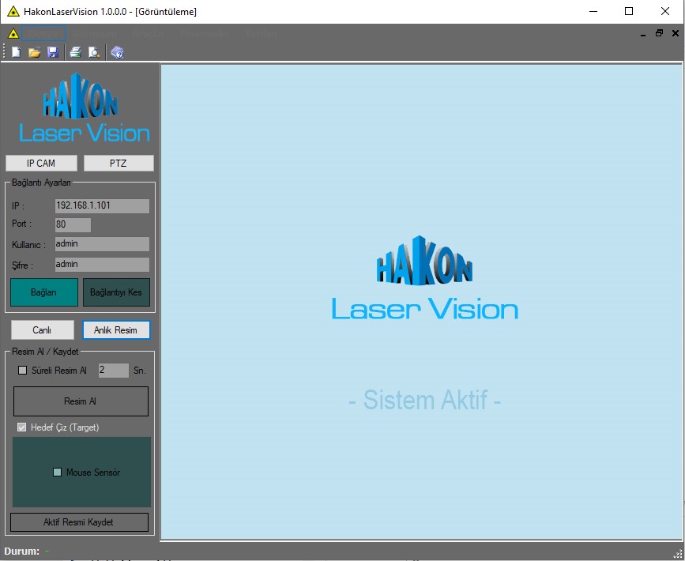Click the yellow laser warning icon in menu bar

(13, 34)
